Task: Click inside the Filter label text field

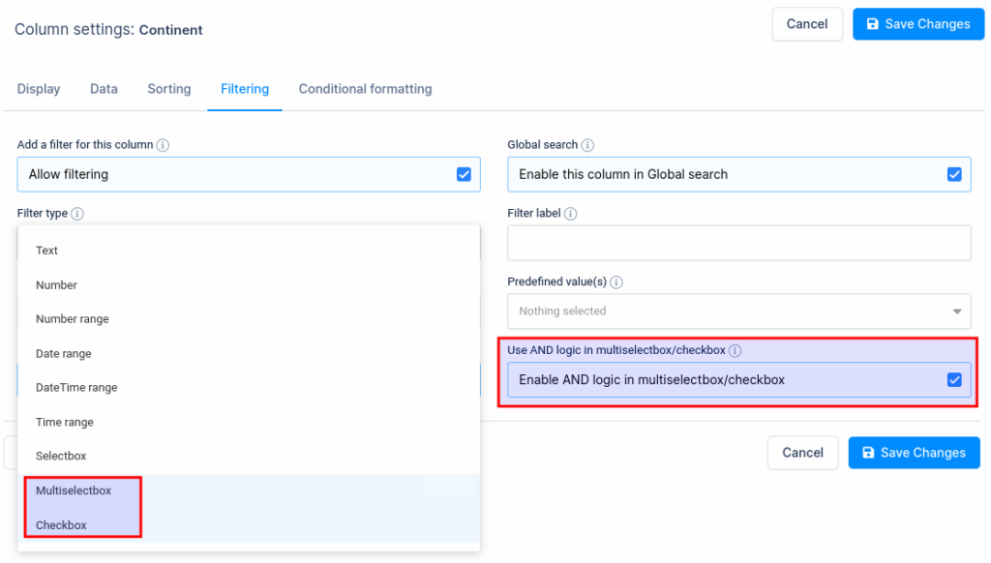Action: point(738,243)
